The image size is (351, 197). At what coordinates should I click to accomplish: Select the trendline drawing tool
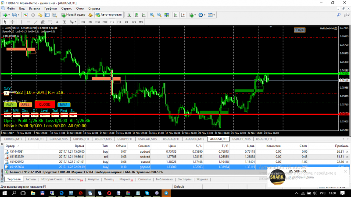36,21
